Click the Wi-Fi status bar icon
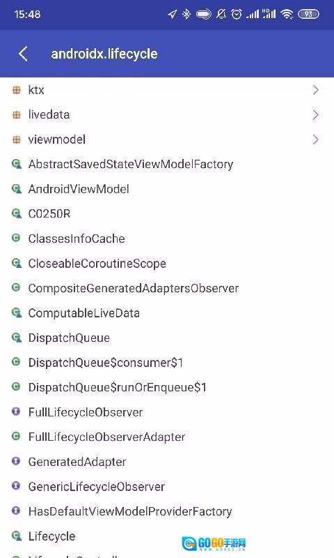The image size is (334, 558). pyautogui.click(x=287, y=14)
